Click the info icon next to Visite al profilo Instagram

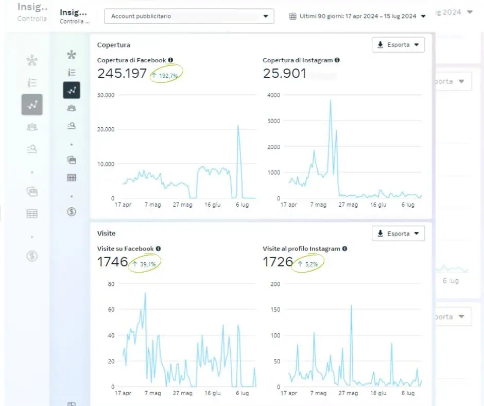[x=344, y=248]
